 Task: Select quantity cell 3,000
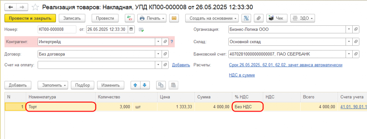pyautogui.click(x=114, y=107)
